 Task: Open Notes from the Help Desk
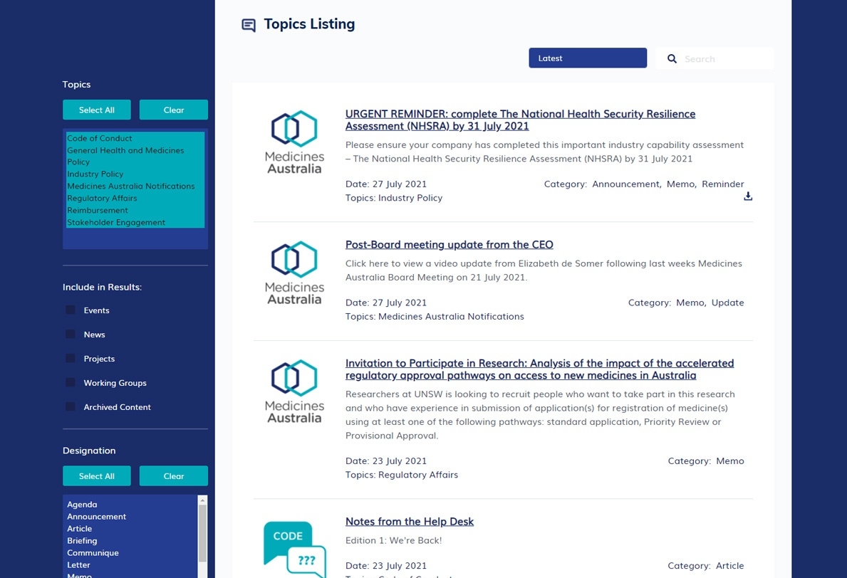[410, 521]
